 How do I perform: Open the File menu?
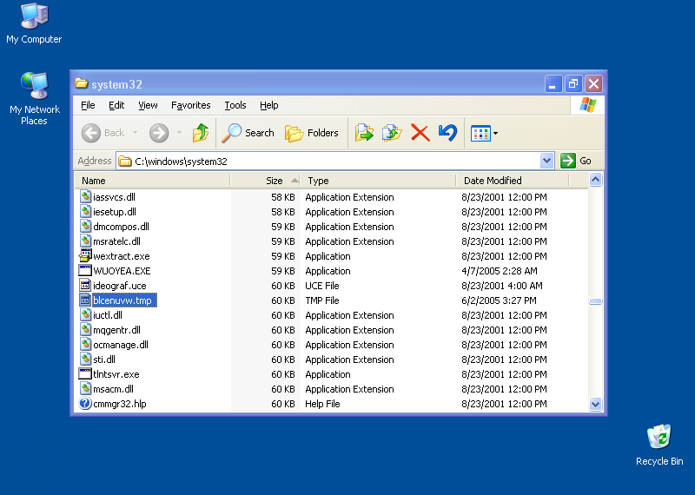coord(88,105)
